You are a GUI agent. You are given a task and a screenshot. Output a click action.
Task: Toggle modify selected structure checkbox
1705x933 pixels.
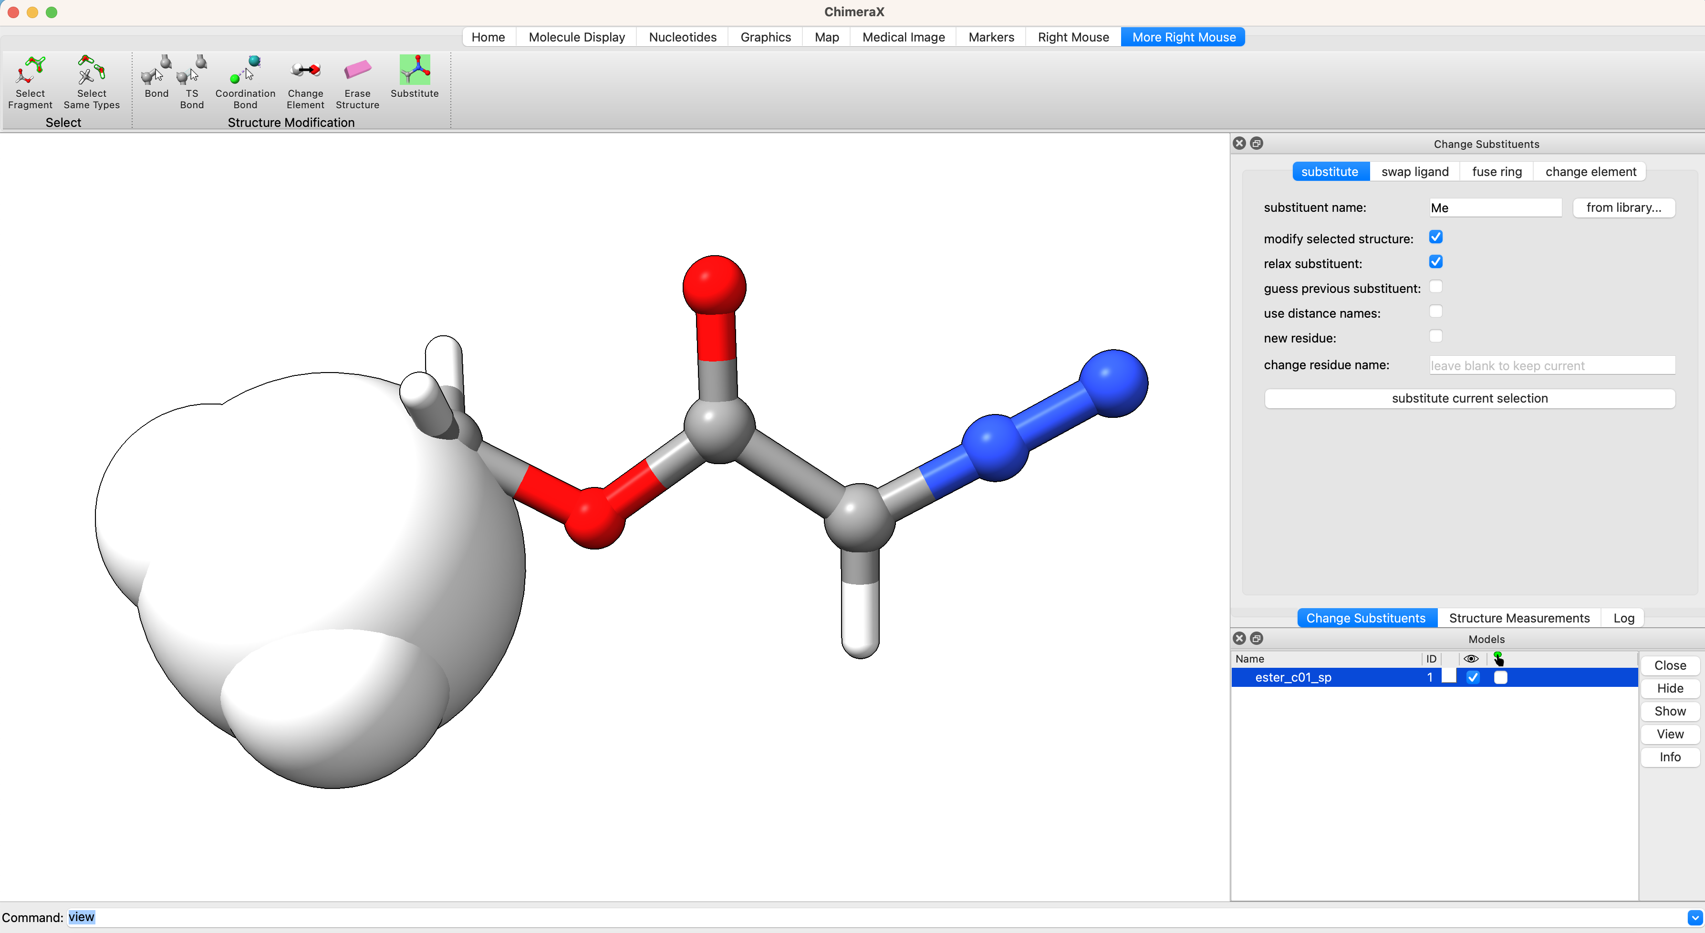click(x=1435, y=238)
